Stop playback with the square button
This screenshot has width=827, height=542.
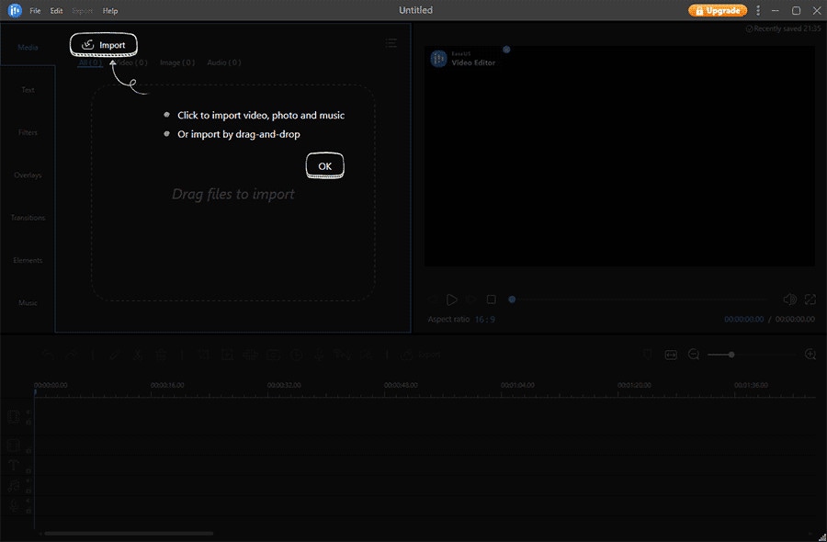click(491, 299)
